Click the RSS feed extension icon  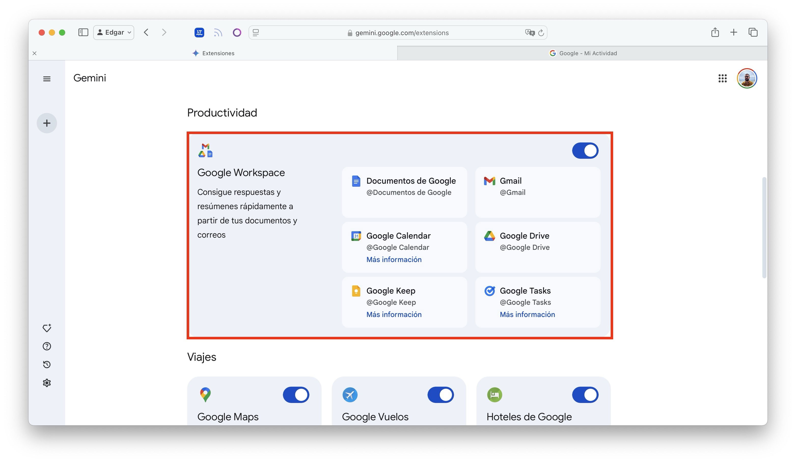[218, 33]
